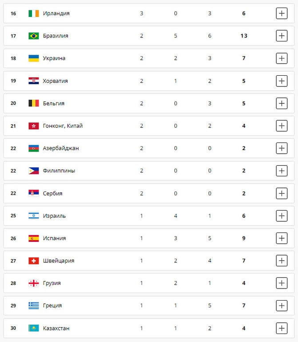Expand the Хорватия row details

point(282,81)
